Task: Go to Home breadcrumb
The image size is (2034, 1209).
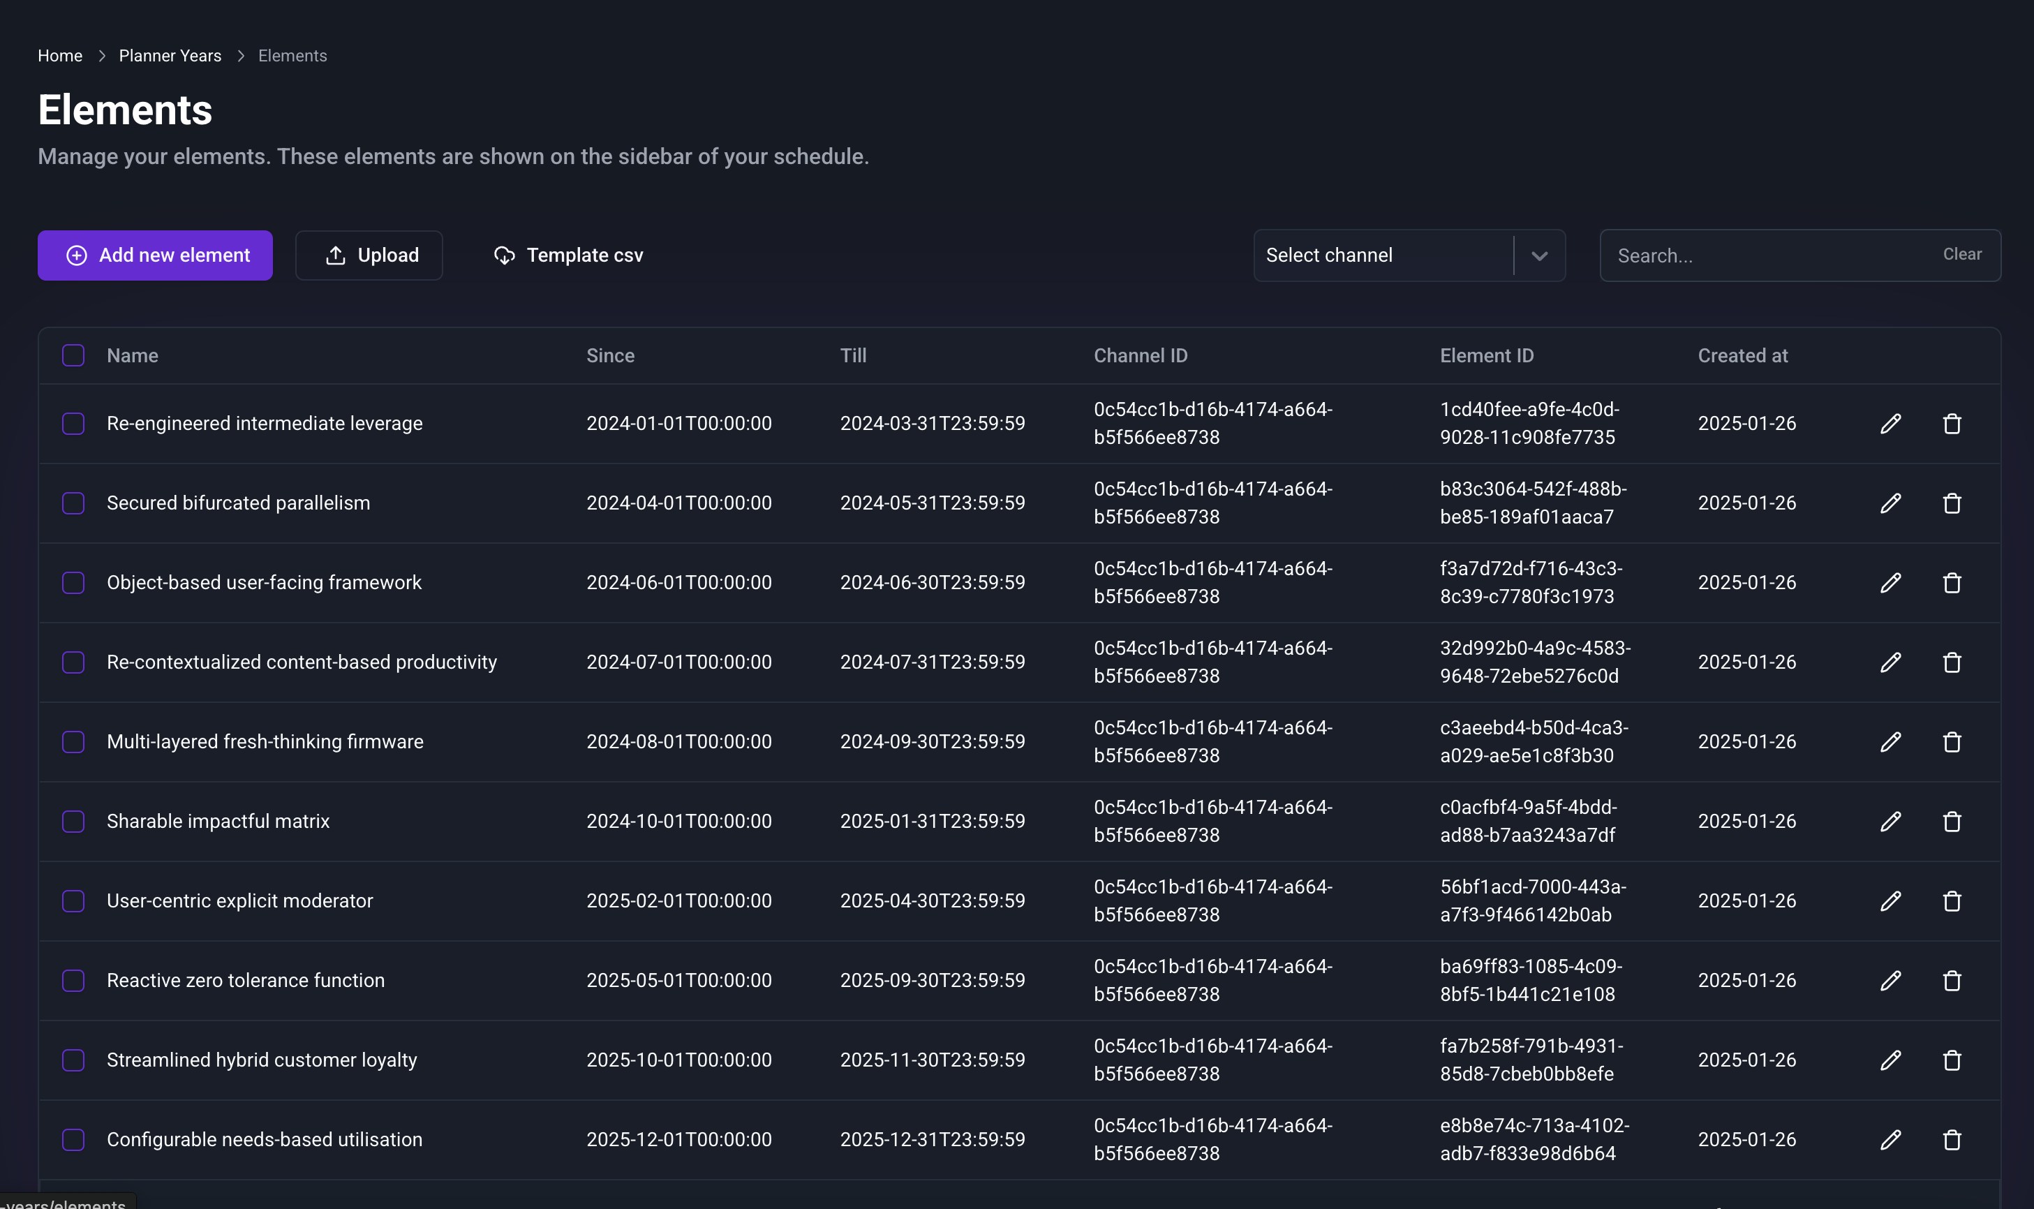Action: pyautogui.click(x=60, y=55)
